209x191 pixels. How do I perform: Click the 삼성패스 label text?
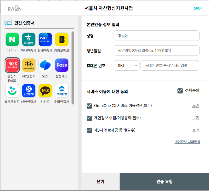[x=61, y=76]
